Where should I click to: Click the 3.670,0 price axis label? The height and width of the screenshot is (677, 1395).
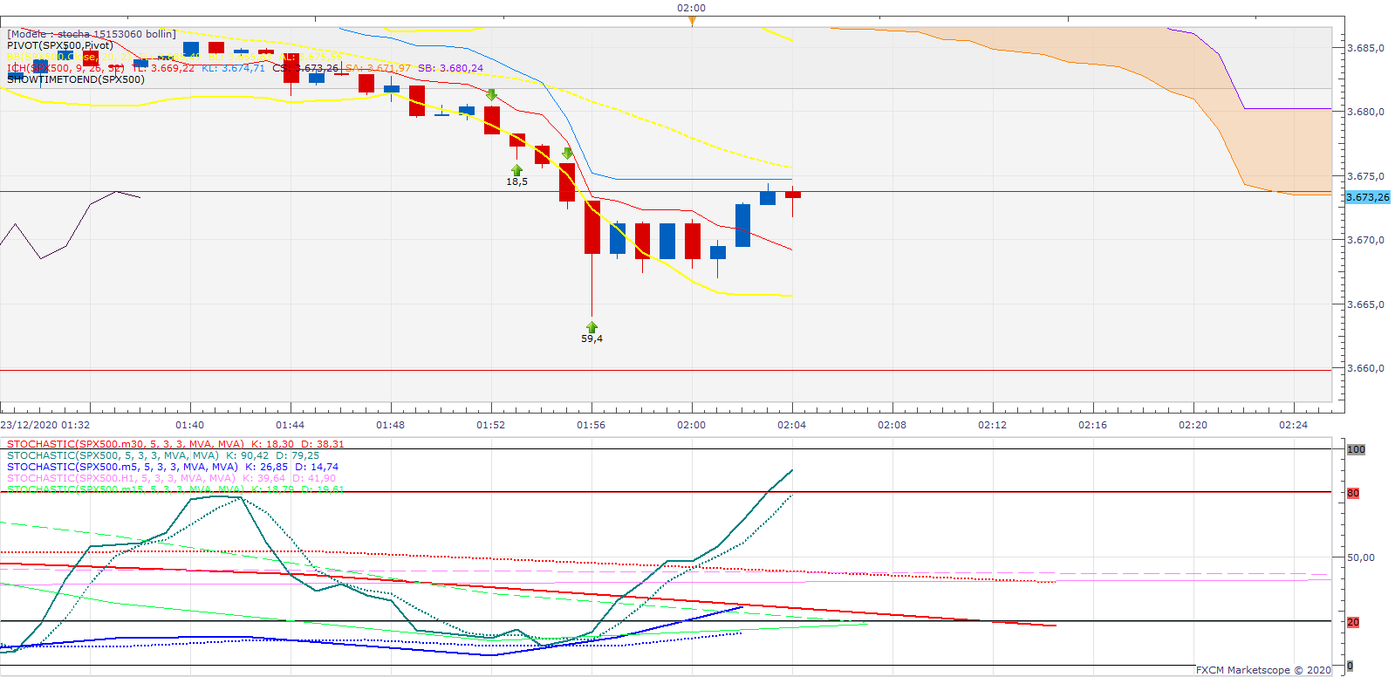click(1365, 240)
